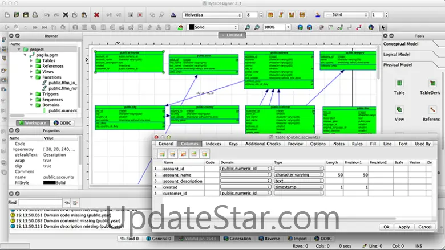Click the account_name cell in the columns table
This screenshot has height=250, width=445.
coord(183,175)
